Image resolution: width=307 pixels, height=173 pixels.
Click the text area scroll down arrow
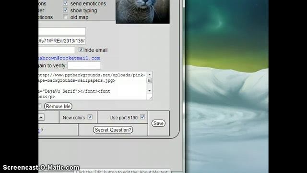tap(149, 91)
